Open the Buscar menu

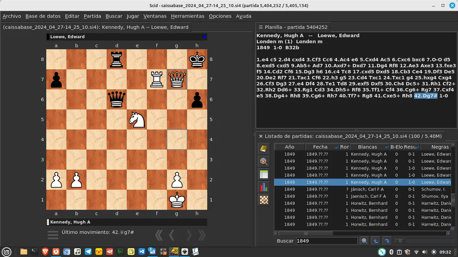point(114,16)
